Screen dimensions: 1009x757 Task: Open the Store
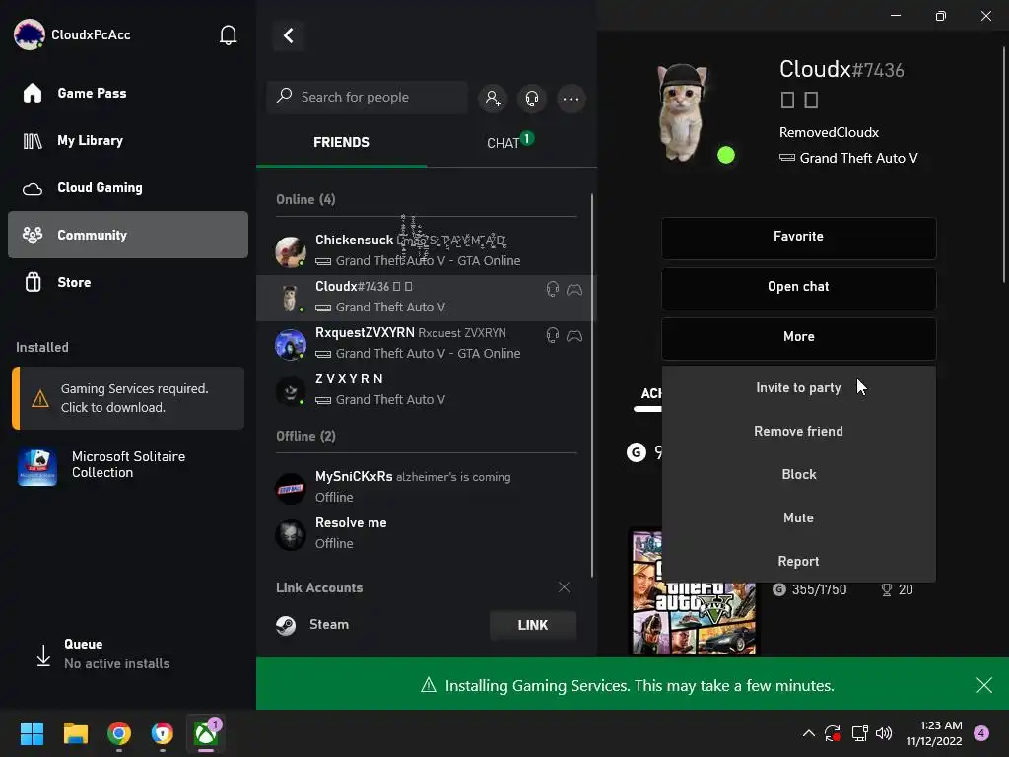pyautogui.click(x=128, y=282)
